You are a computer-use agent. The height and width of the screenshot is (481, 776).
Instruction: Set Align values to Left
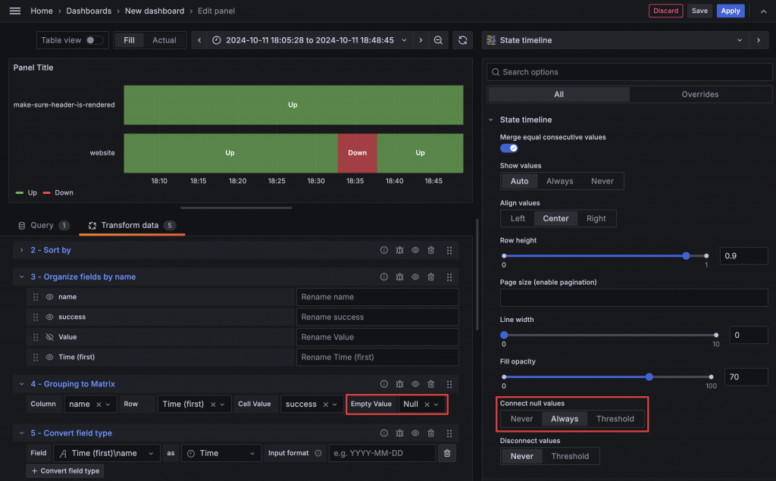click(518, 218)
